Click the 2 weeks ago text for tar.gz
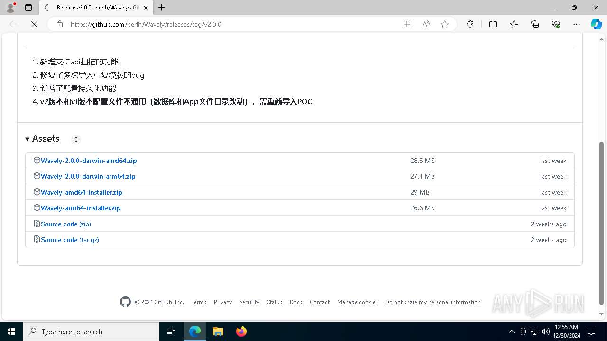 [549, 240]
